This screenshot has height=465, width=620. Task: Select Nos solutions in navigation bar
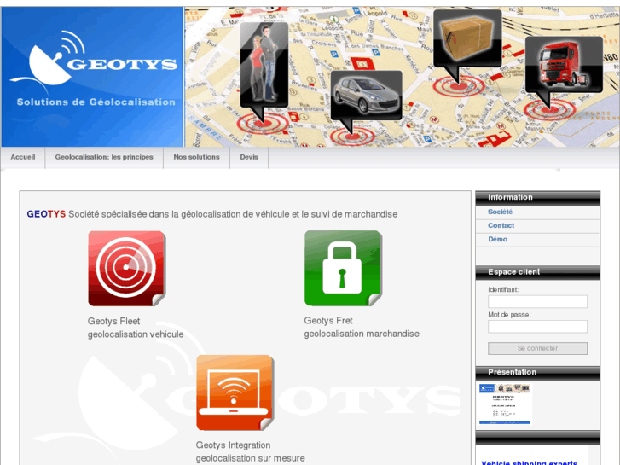pos(196,157)
